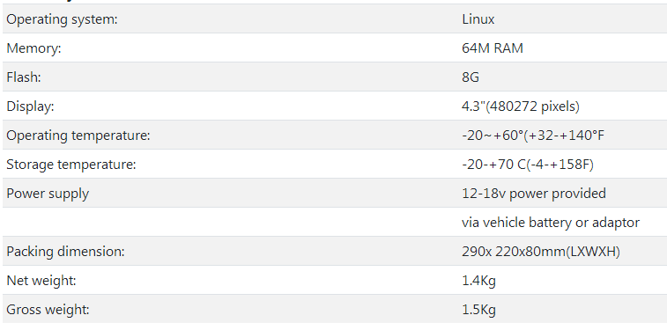Click the 'Storage temperature:' label
Screen dimensions: 667x330
pos(71,165)
